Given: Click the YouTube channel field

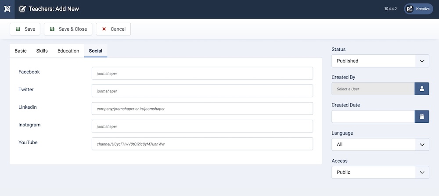Looking at the screenshot, I should (202, 144).
